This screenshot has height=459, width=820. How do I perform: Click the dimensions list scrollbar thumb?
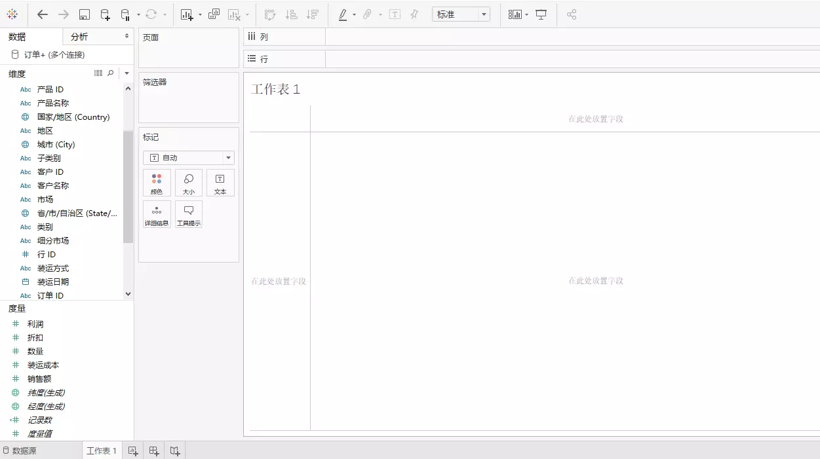pos(128,187)
